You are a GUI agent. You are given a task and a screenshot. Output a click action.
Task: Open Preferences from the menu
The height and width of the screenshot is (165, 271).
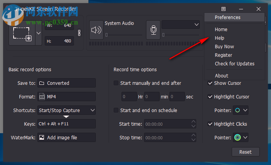(234, 18)
